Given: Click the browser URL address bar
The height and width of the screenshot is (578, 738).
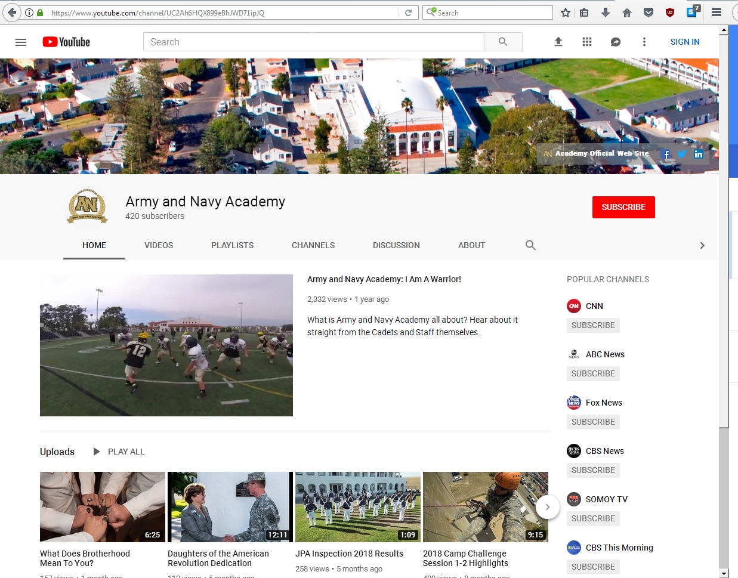Looking at the screenshot, I should point(222,13).
